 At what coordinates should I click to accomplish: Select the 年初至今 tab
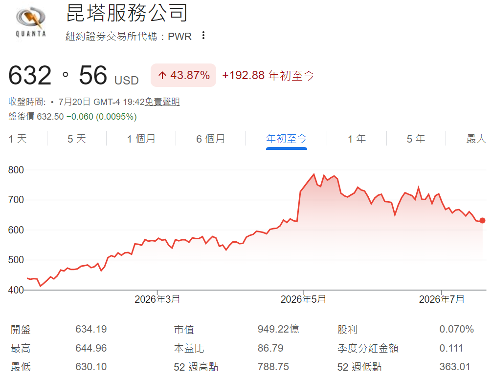pos(286,139)
